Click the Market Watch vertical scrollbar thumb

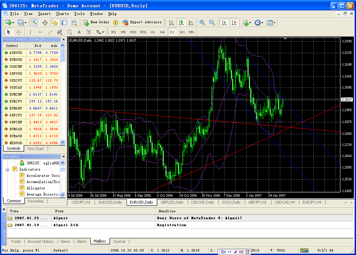coord(63,55)
